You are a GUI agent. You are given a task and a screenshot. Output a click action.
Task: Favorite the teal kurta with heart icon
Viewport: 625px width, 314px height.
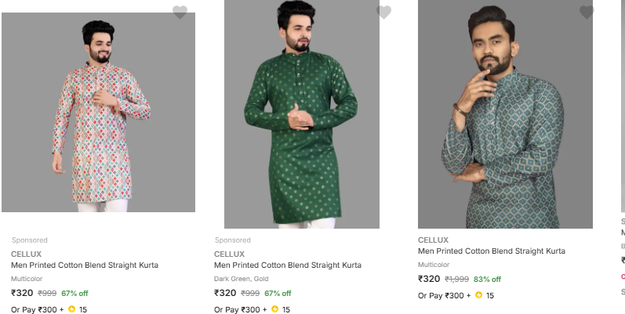pyautogui.click(x=587, y=13)
